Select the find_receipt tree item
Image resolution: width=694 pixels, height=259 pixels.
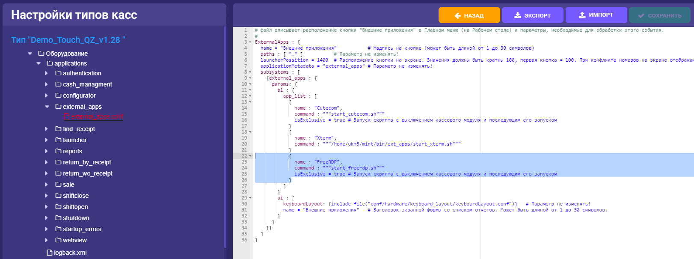point(79,129)
